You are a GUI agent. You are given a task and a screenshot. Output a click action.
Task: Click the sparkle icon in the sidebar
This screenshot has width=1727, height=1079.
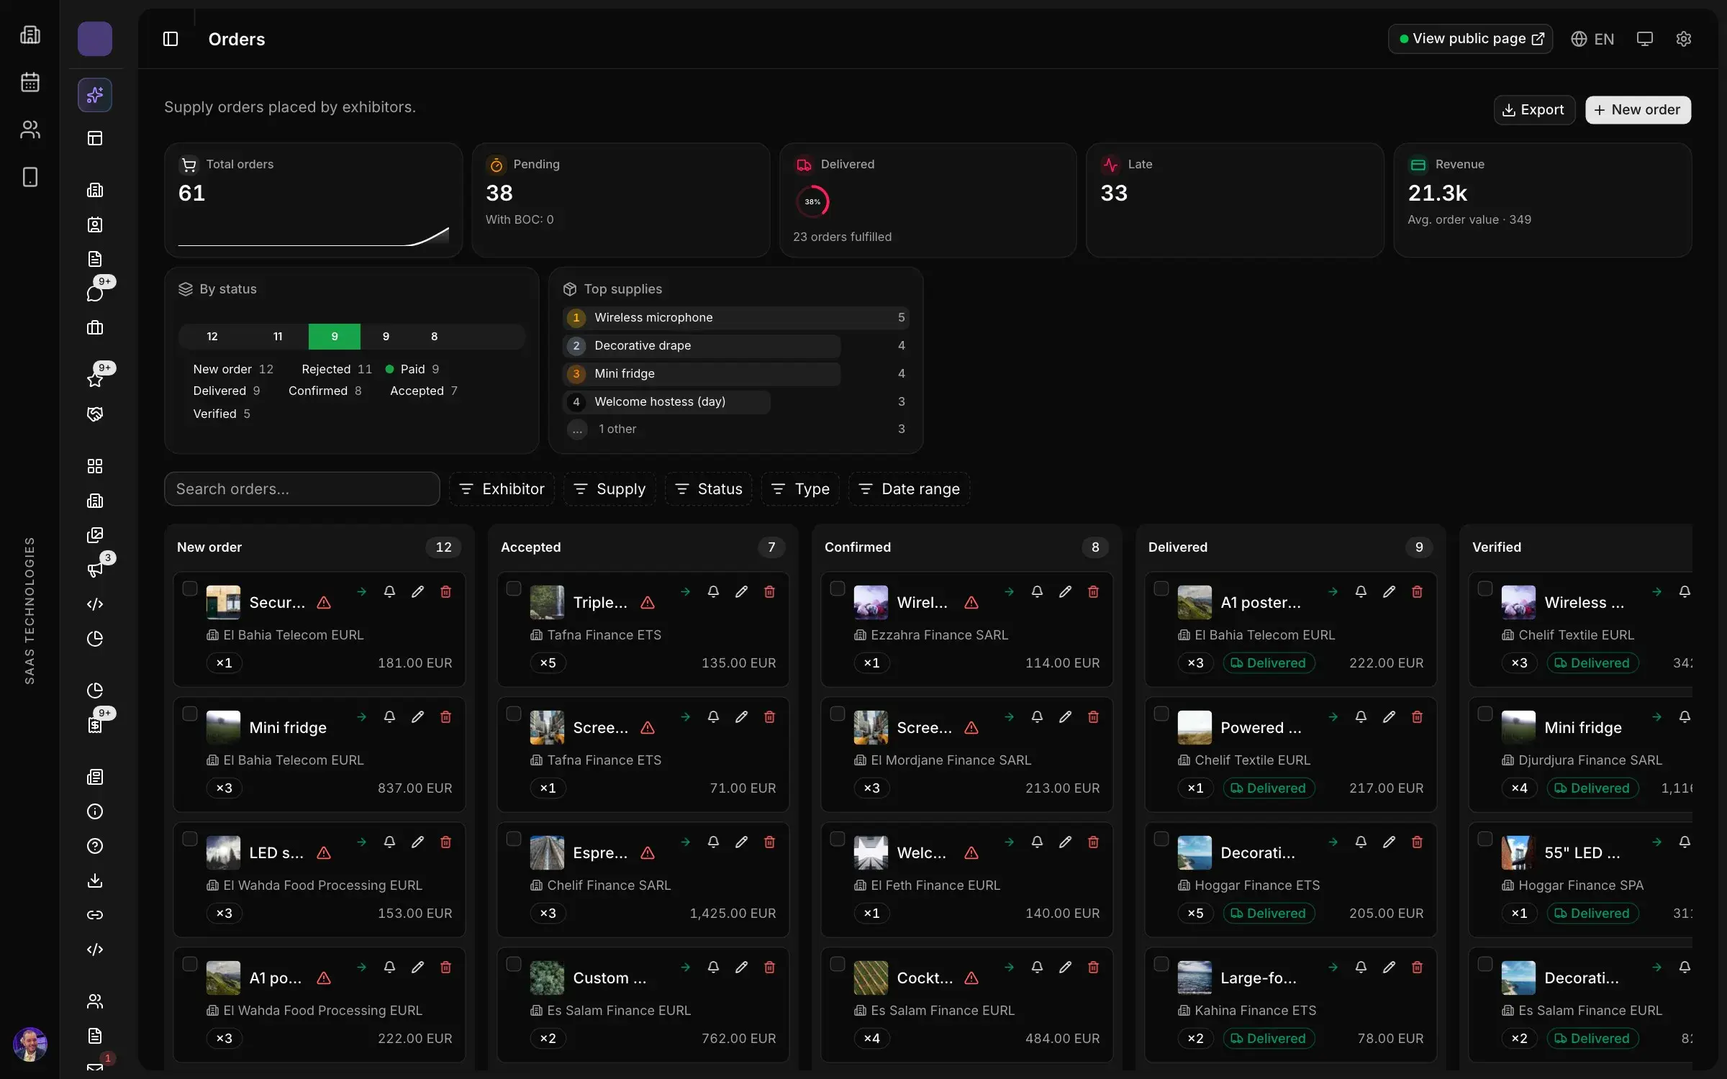coord(95,95)
